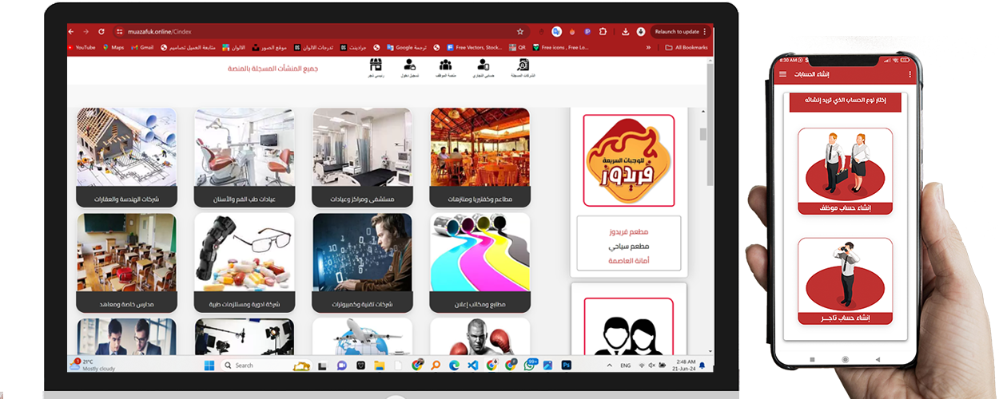Screen dimensions: 999x399
Task: Open the browser downloads icon
Action: click(625, 32)
